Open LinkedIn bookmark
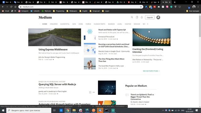The width and height of the screenshot is (201, 113). coord(35,11)
